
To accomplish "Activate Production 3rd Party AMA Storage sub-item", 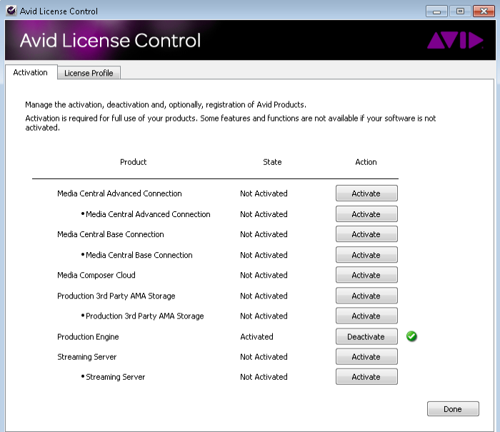I will point(366,316).
